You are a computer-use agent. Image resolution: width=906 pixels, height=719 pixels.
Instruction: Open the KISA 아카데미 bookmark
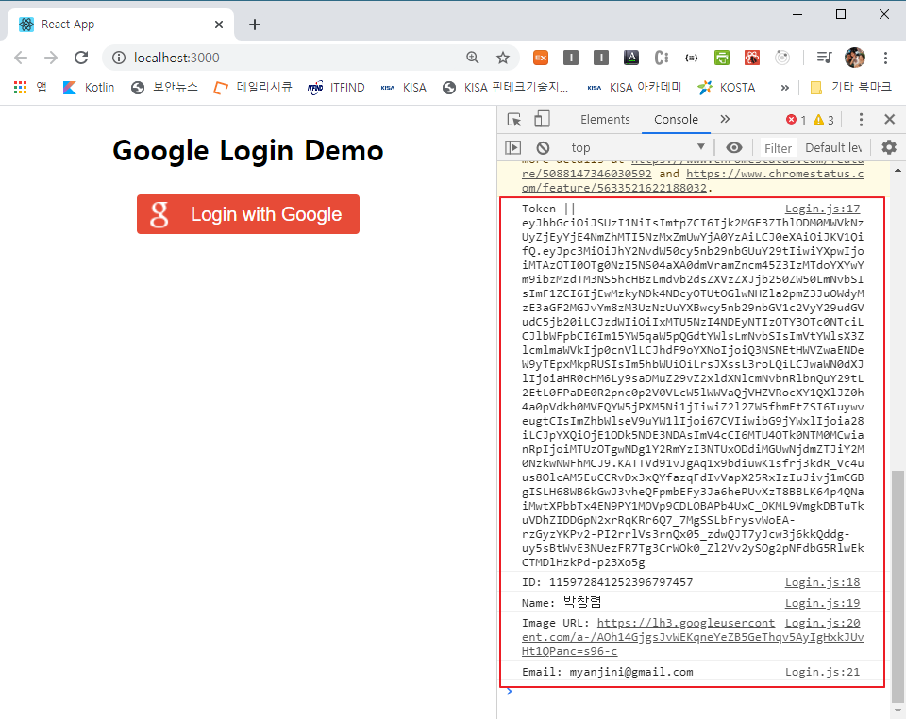[x=634, y=87]
